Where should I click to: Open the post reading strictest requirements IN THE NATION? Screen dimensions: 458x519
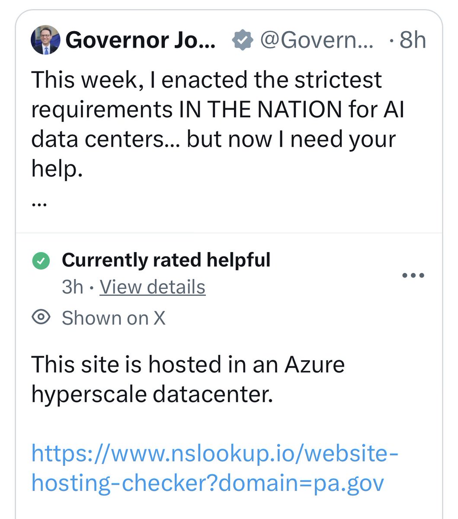(x=218, y=124)
